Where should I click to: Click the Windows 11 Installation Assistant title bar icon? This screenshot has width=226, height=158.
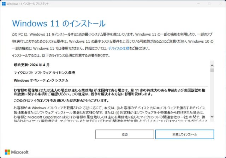[4, 4]
